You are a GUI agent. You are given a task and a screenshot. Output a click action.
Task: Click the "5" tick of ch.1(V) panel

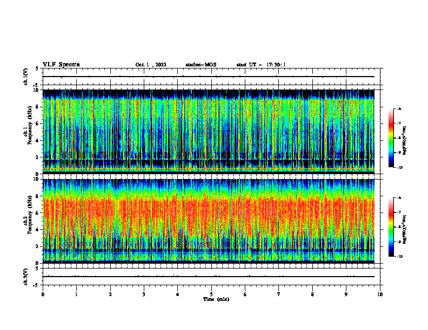(37, 68)
